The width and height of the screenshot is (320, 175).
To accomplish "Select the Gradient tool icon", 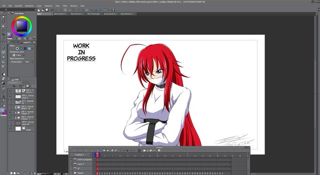I will click(x=3, y=83).
